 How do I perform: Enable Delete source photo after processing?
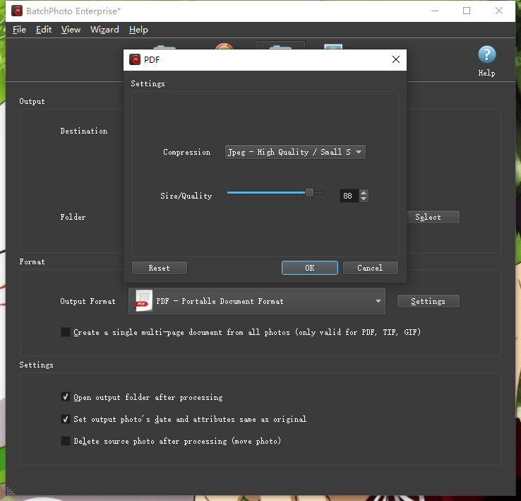tap(66, 441)
